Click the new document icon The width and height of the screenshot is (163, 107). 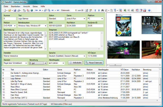(4, 10)
